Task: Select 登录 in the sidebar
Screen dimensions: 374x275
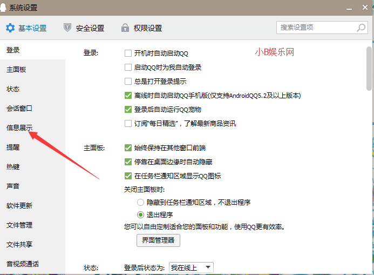Action: [x=32, y=50]
